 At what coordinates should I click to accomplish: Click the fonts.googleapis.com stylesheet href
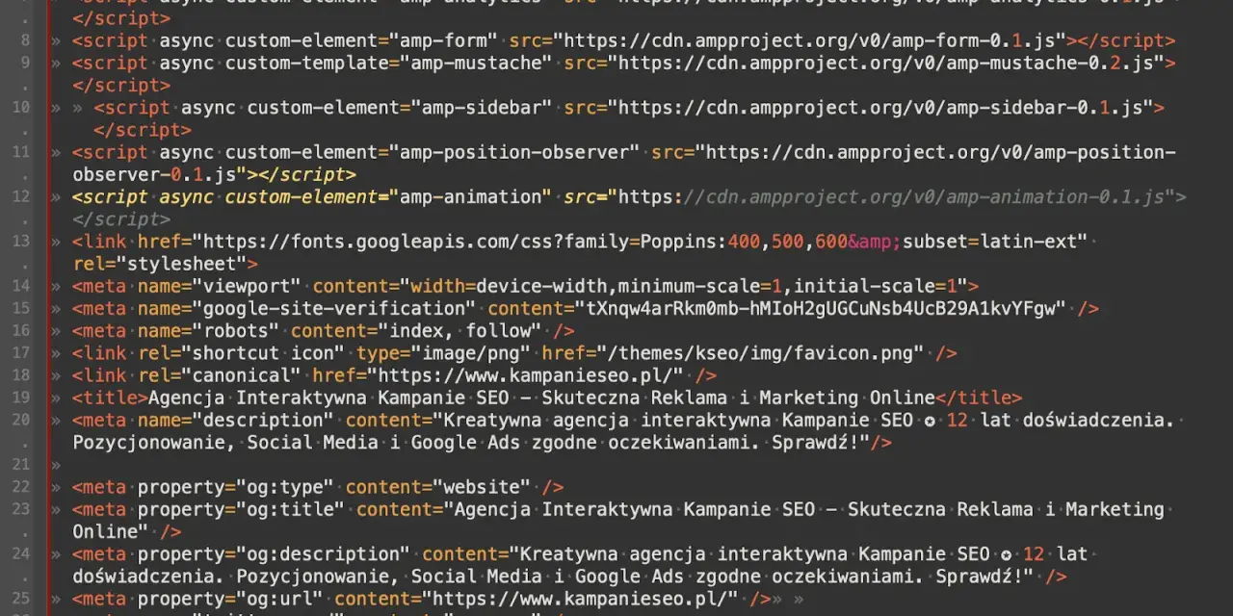point(640,241)
